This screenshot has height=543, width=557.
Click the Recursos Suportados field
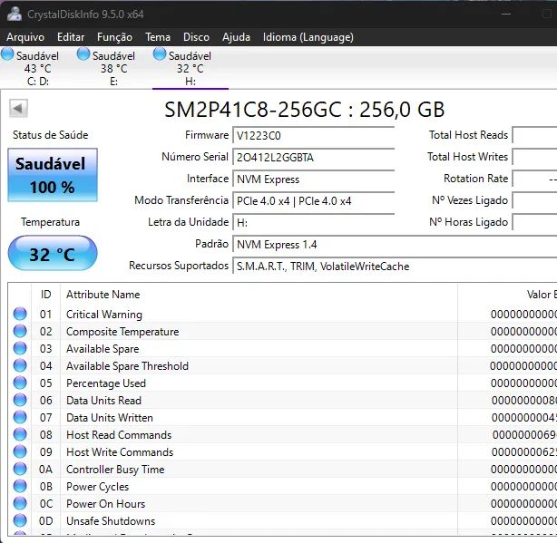[395, 267]
